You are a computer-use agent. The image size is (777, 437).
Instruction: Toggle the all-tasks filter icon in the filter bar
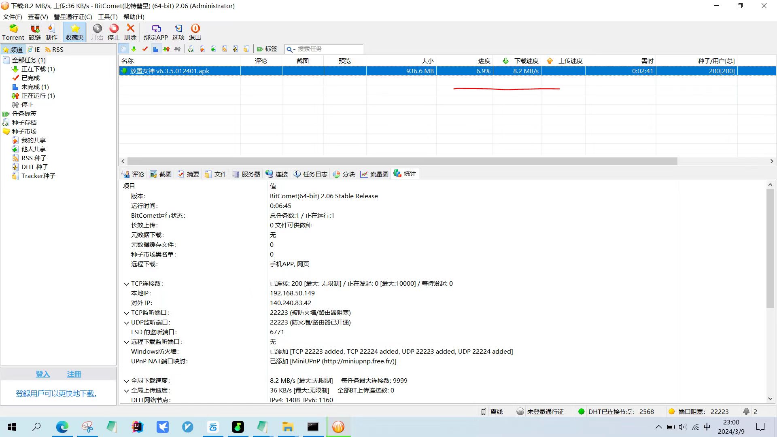(123, 49)
